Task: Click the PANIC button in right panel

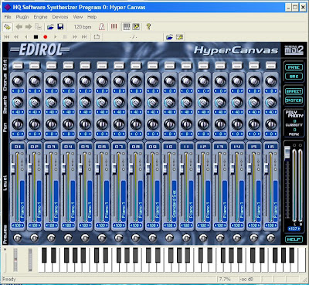Action: click(x=294, y=67)
